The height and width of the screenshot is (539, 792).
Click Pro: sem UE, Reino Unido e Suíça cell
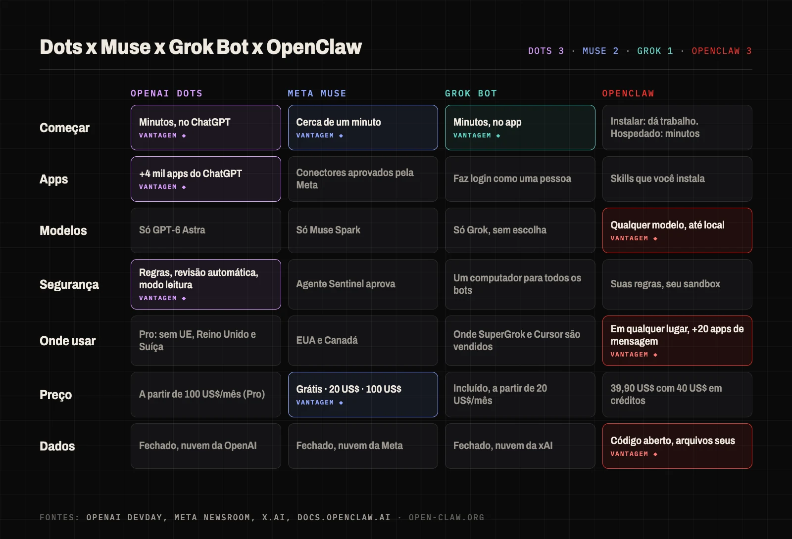tap(206, 341)
